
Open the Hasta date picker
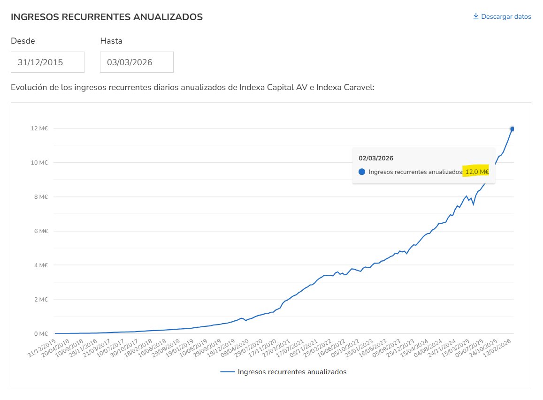tap(136, 61)
